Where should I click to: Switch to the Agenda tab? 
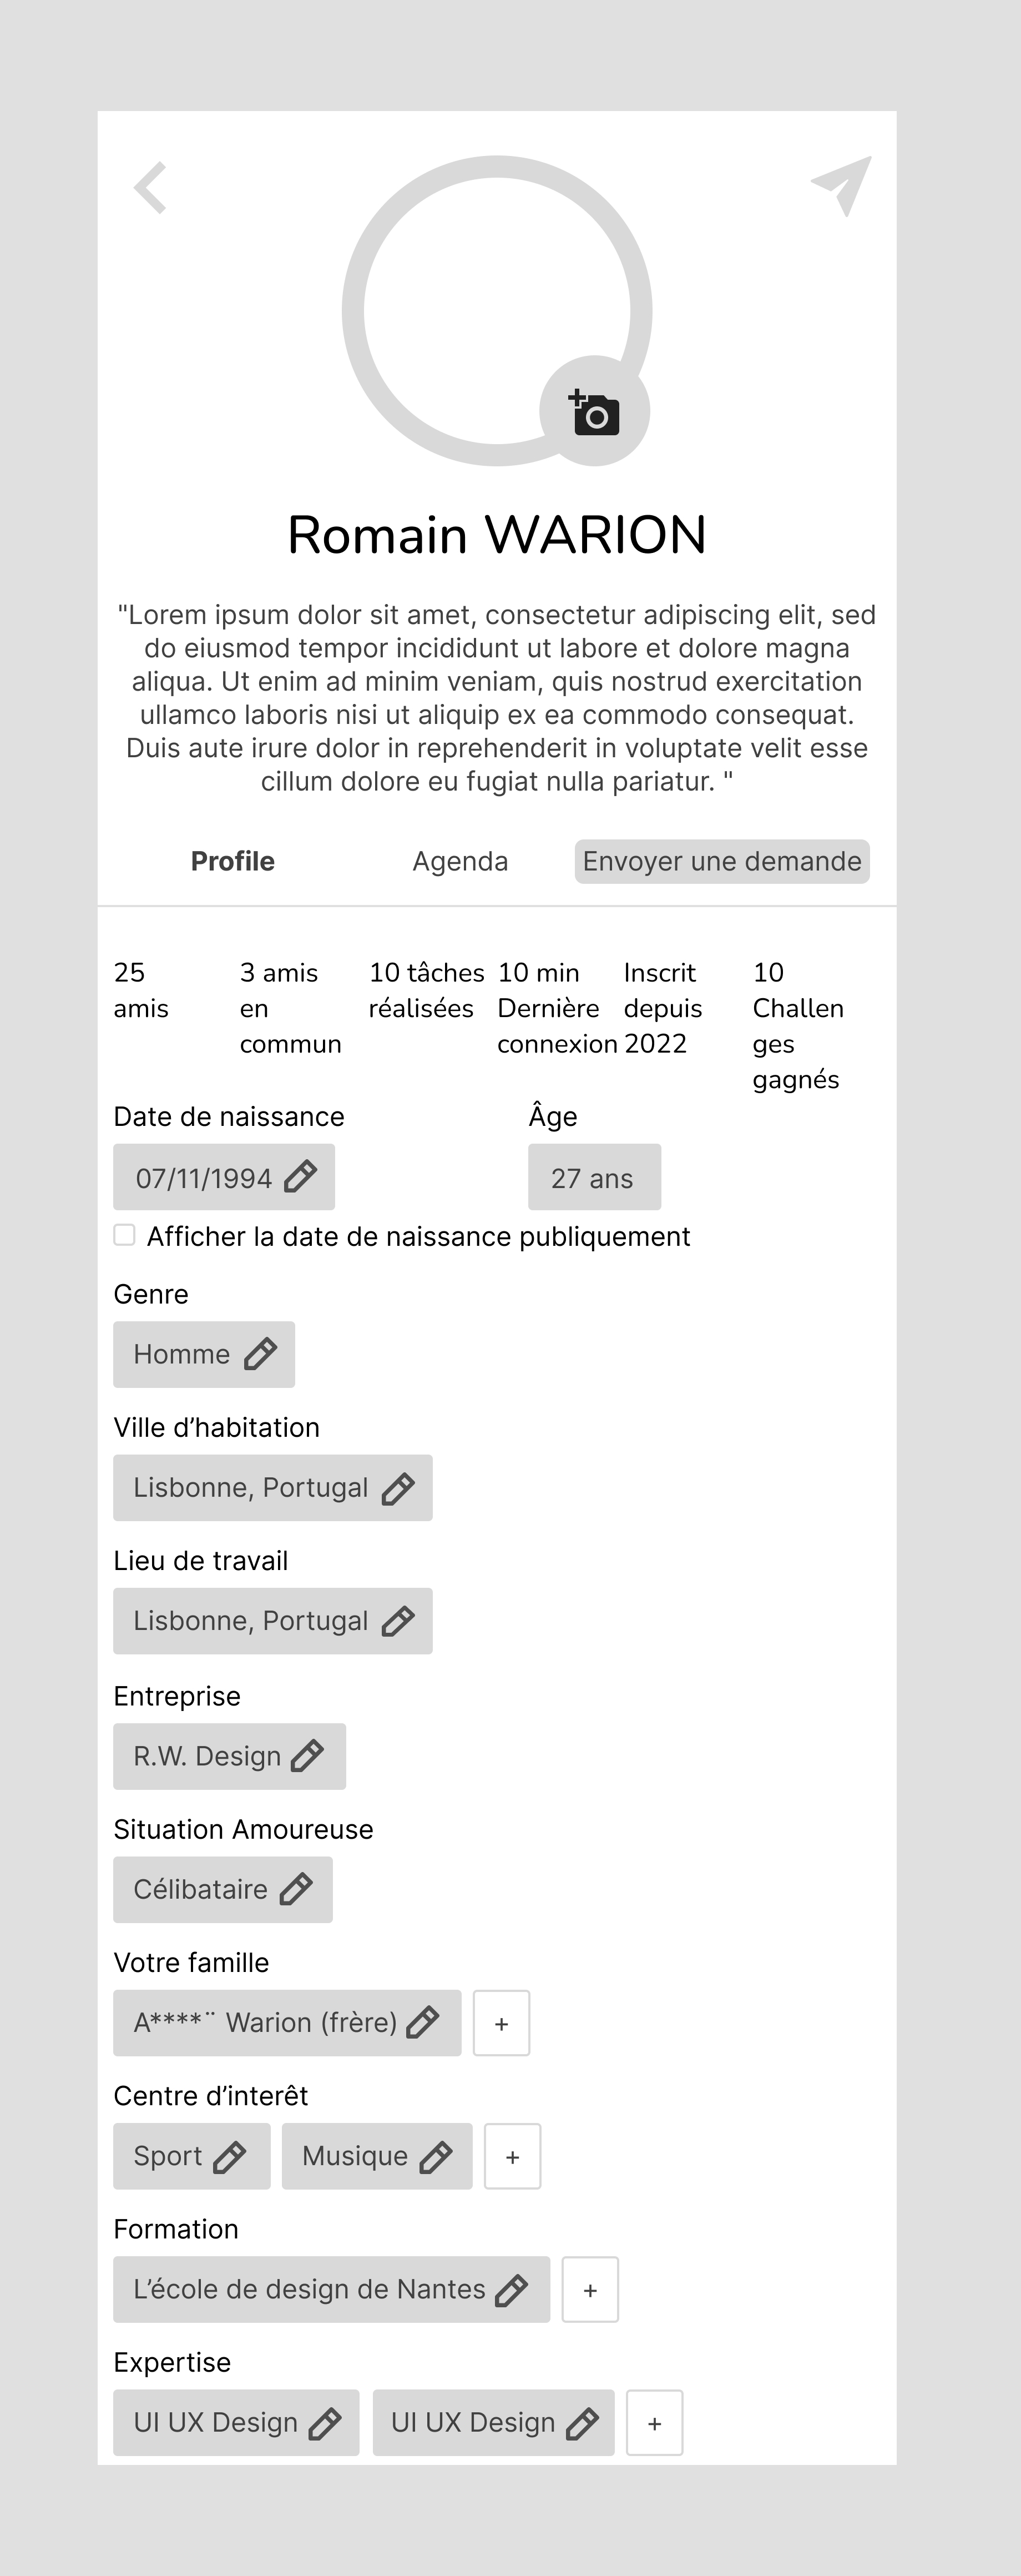(x=461, y=861)
